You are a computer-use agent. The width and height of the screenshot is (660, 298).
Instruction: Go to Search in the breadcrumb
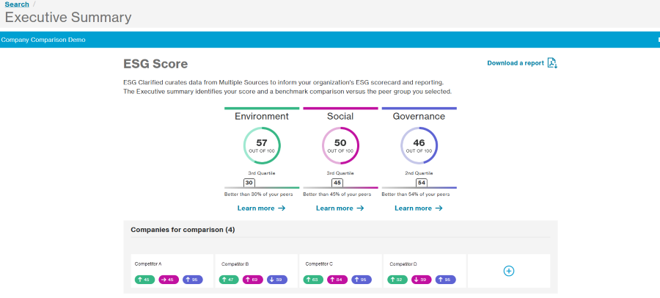tap(17, 4)
